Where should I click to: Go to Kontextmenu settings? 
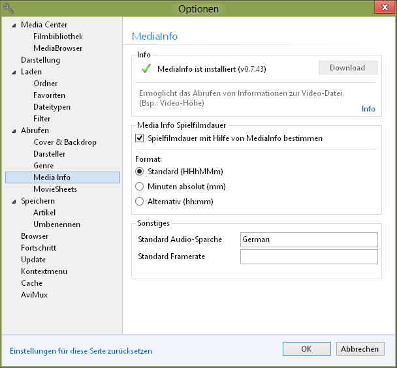(x=44, y=271)
